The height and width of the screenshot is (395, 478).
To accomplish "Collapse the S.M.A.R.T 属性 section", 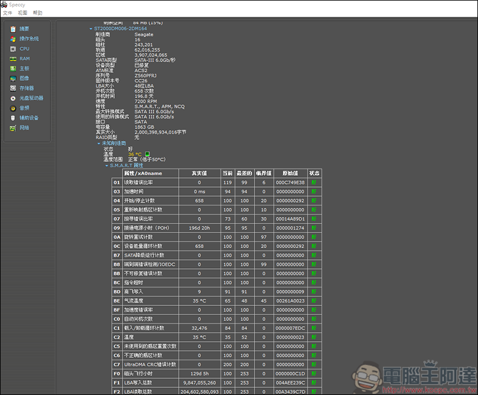I will click(x=107, y=166).
